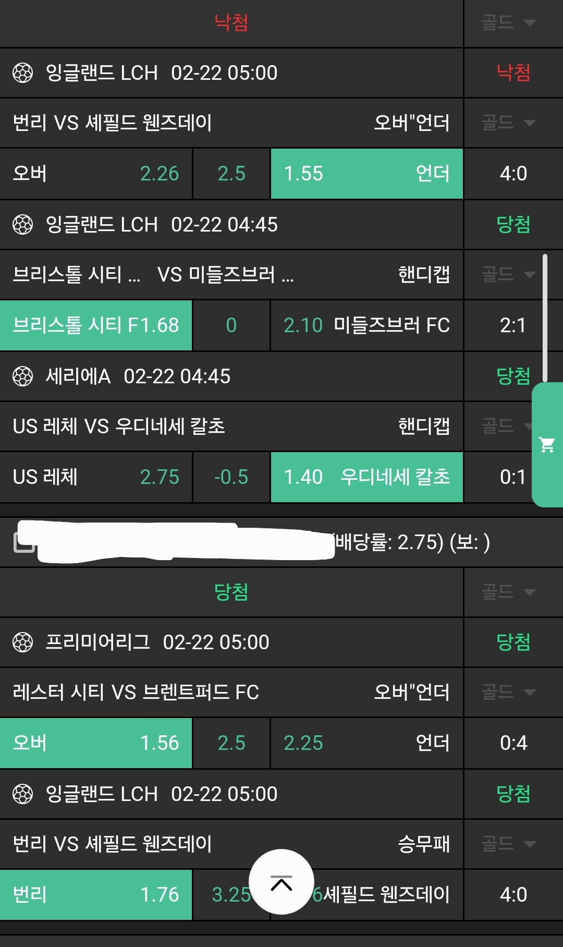This screenshot has height=947, width=563.
Task: Click soccer ball icon beside 04:45 잉글랜드 LCH match
Action: (22, 225)
